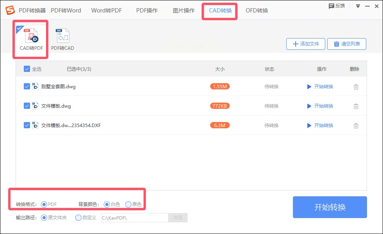Screen dimensions: 383x234
Task: Uncheck the 文件模板.dw...2354354.DXF checkbox
Action: 27,126
